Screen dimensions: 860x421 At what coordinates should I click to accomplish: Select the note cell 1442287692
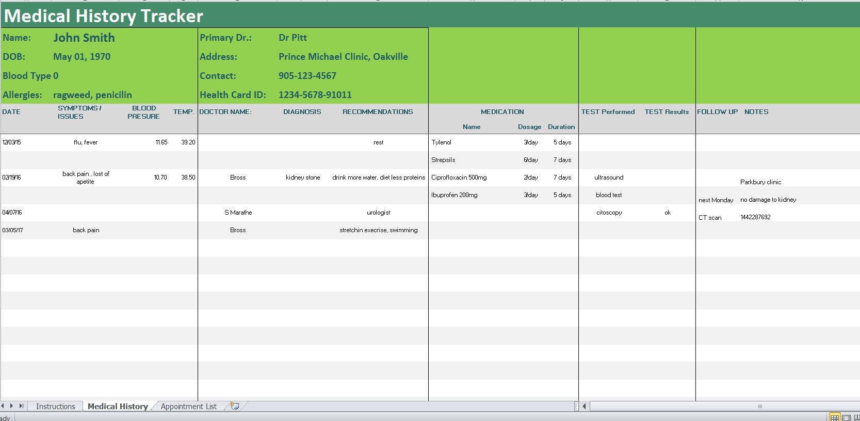pyautogui.click(x=755, y=217)
